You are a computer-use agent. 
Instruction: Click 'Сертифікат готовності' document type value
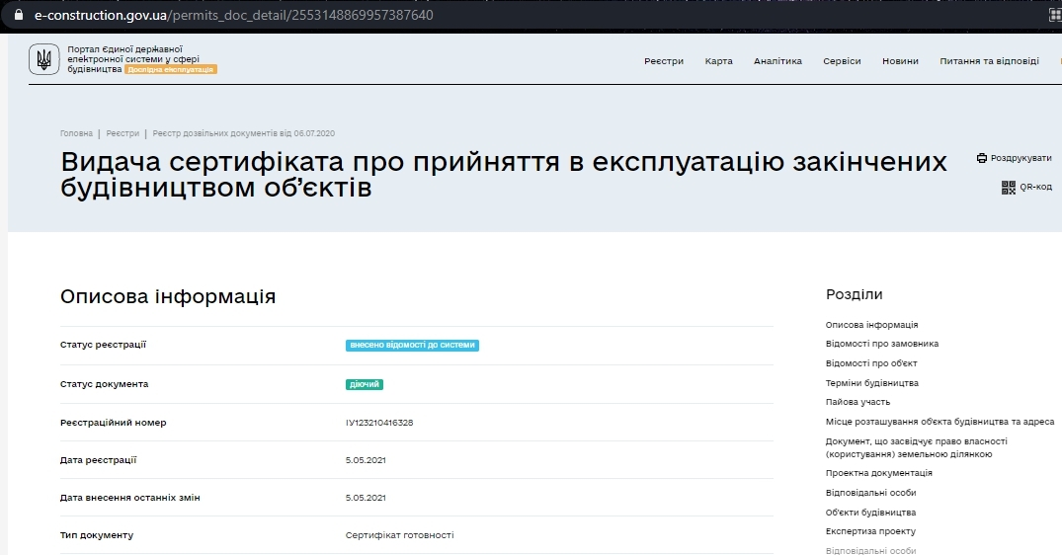[399, 535]
